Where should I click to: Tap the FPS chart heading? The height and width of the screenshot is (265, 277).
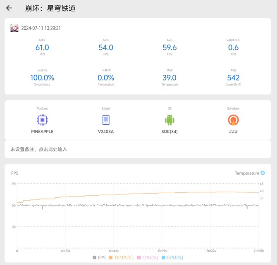[x=14, y=173]
